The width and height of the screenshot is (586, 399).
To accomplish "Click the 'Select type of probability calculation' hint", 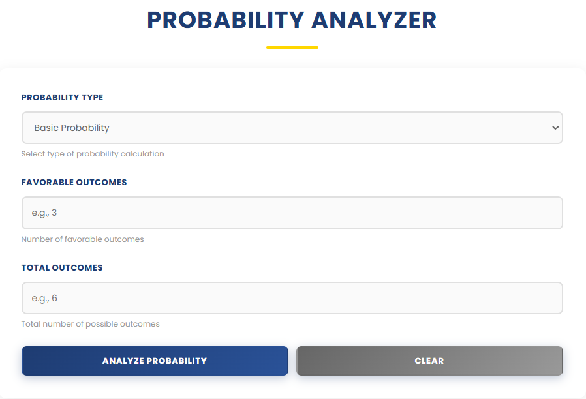I will [93, 153].
